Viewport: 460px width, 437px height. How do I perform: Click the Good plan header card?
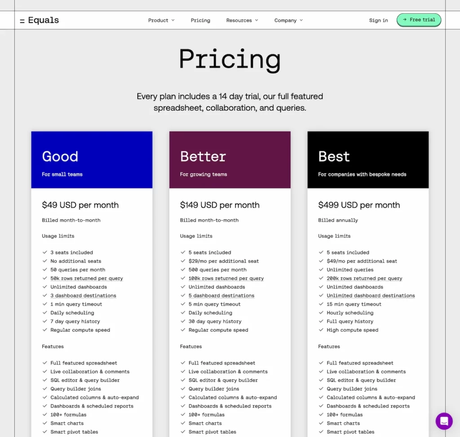92,159
